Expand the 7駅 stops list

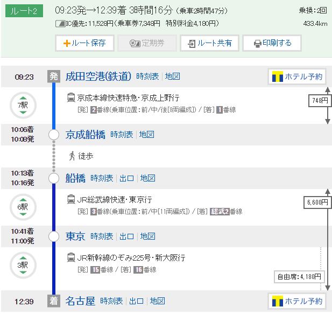[x=23, y=105]
